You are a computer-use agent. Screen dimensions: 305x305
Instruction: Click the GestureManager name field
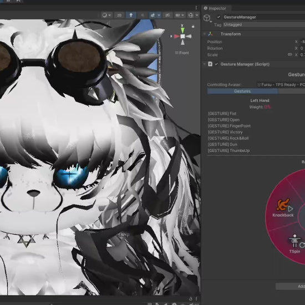(x=263, y=17)
